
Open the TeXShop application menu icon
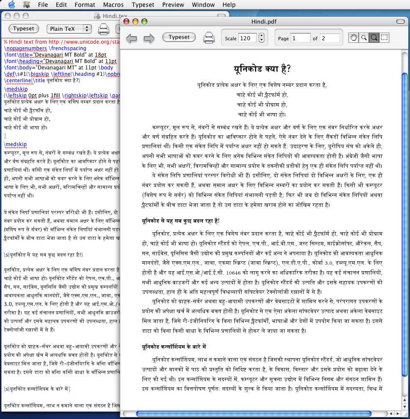click(x=27, y=5)
